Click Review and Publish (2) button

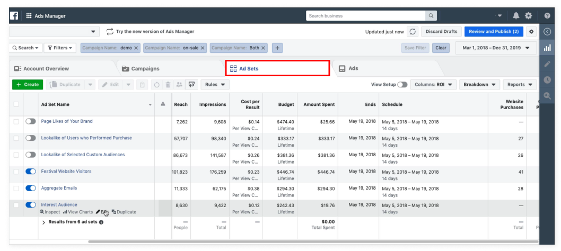pyautogui.click(x=494, y=31)
